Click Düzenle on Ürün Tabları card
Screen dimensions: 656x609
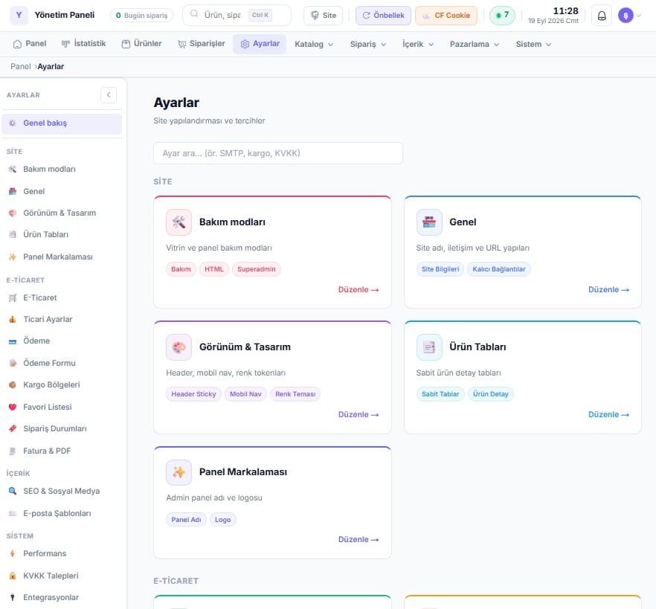[x=608, y=414]
